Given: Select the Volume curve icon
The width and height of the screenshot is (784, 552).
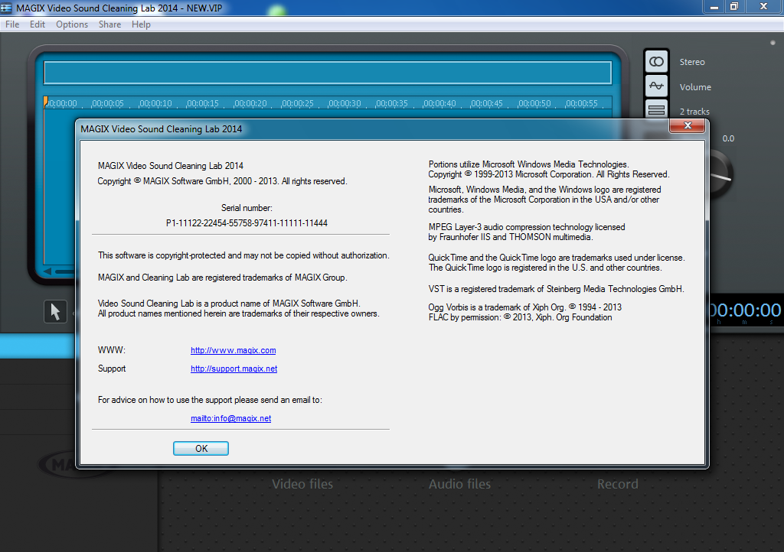Looking at the screenshot, I should [656, 86].
